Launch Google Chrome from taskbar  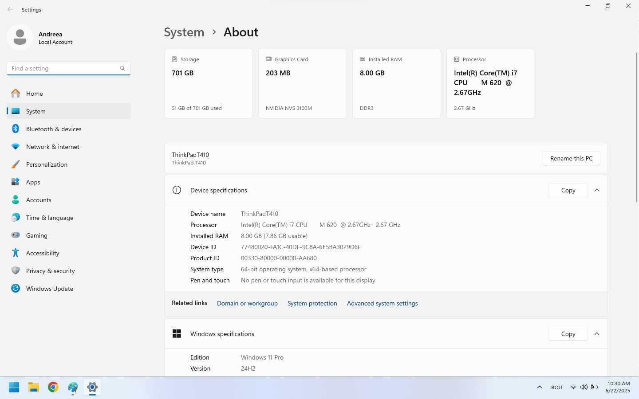pyautogui.click(x=53, y=387)
